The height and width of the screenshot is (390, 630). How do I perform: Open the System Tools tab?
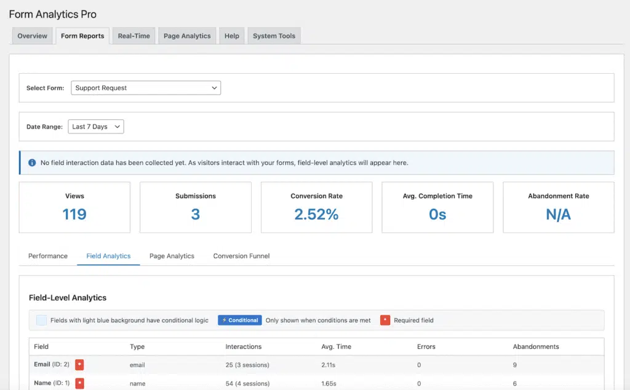click(x=274, y=36)
